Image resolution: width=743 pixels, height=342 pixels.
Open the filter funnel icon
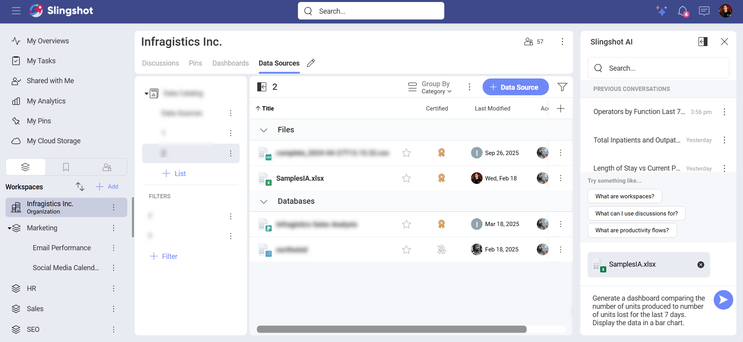[562, 87]
